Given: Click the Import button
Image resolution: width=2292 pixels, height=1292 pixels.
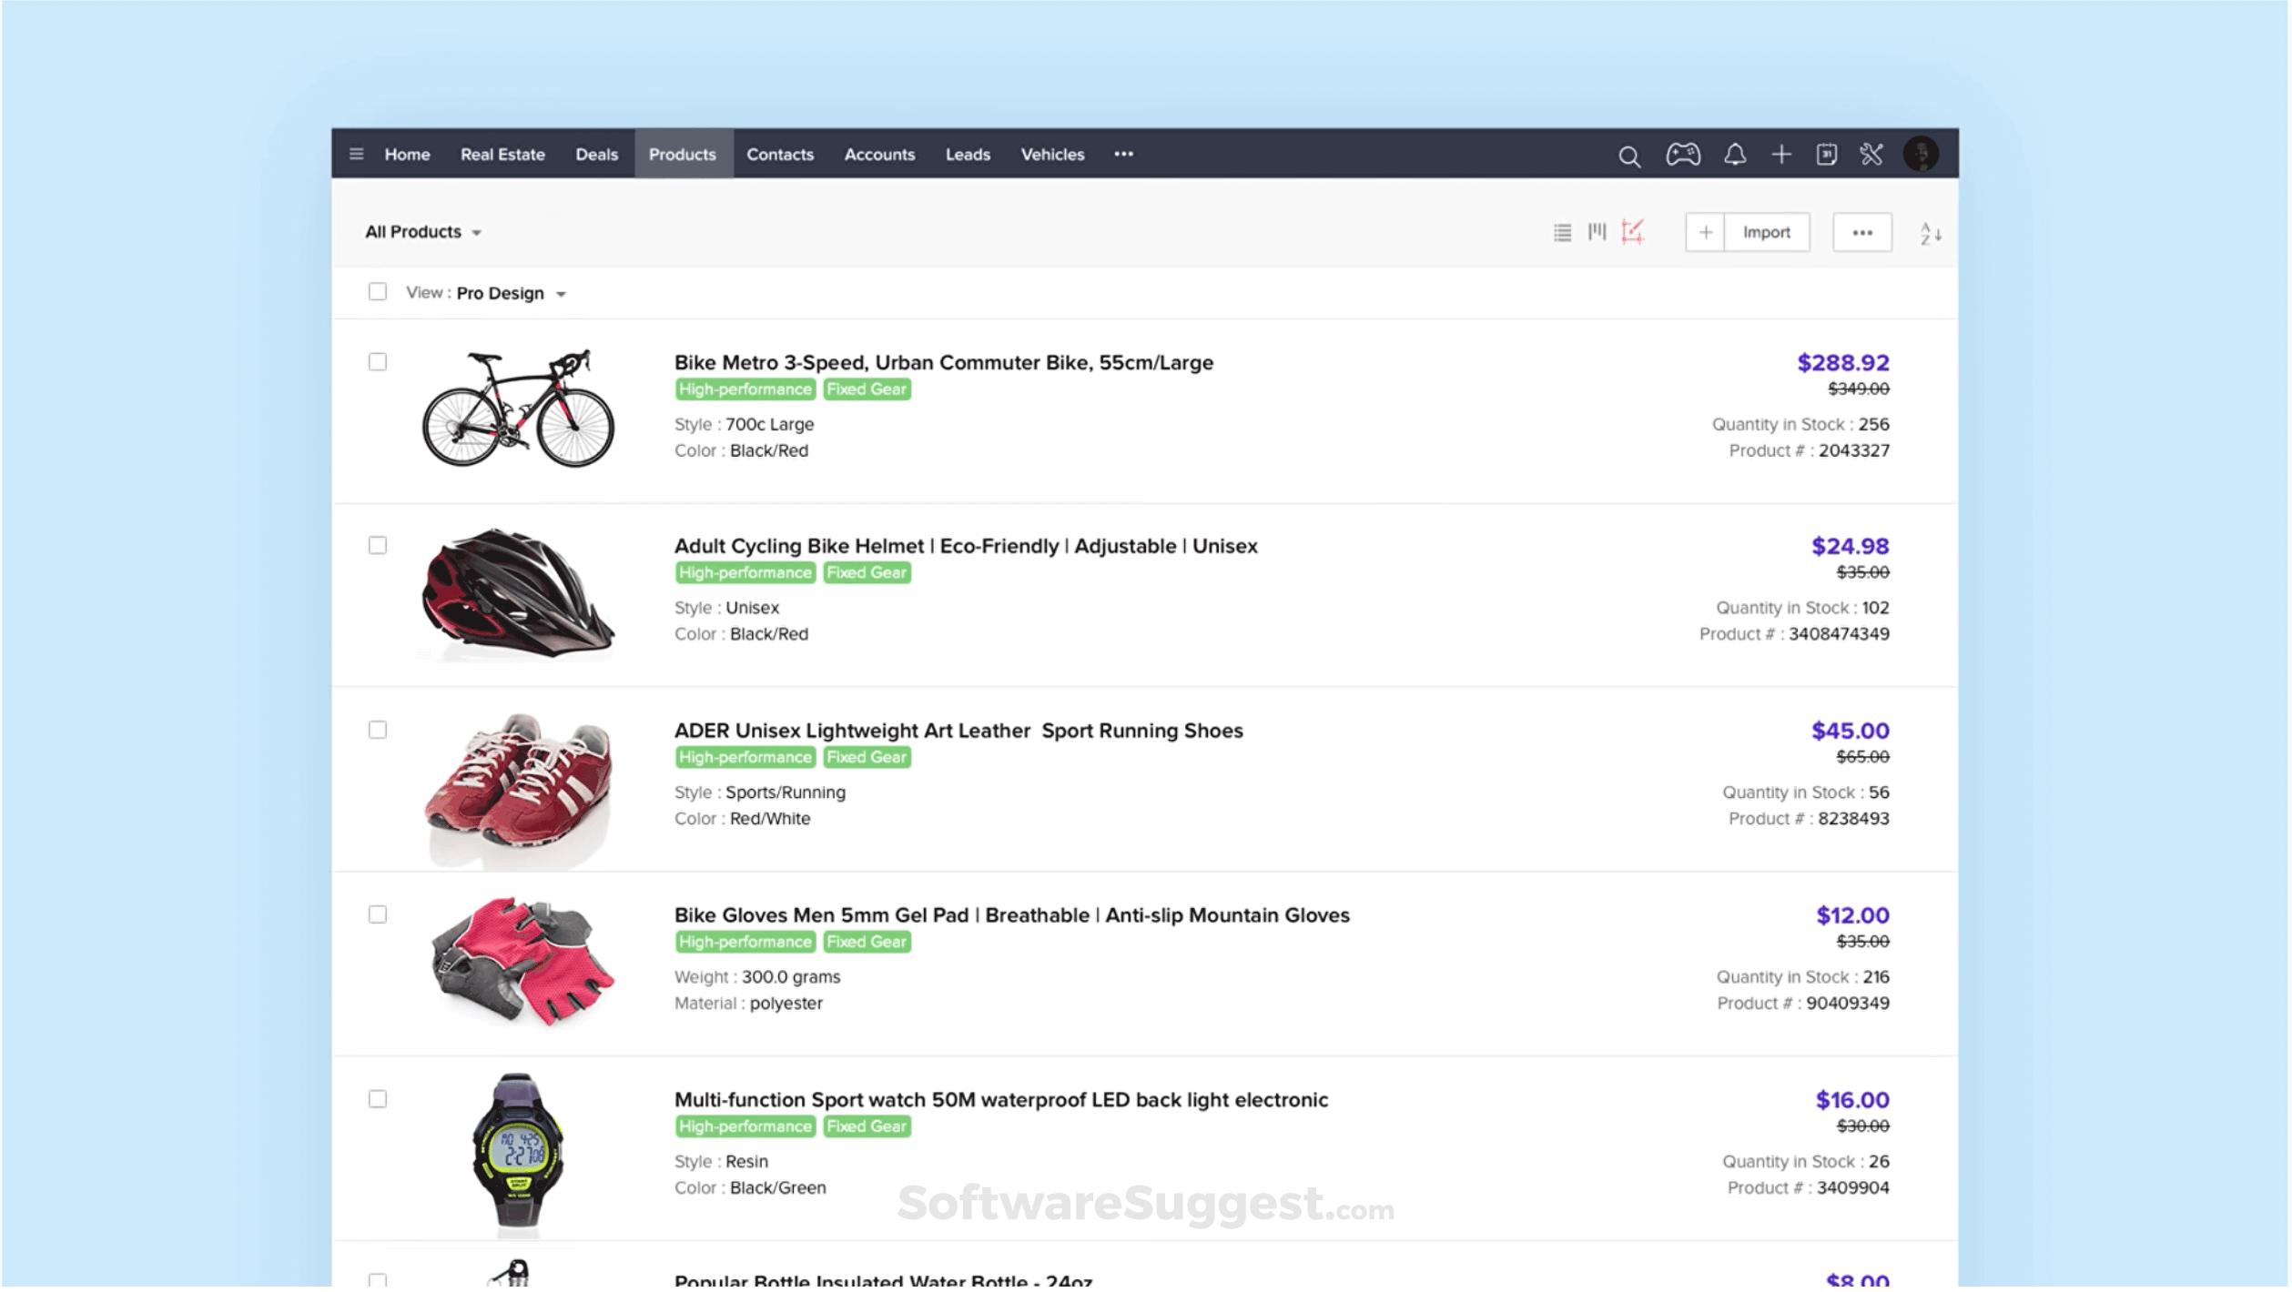Looking at the screenshot, I should (x=1766, y=232).
